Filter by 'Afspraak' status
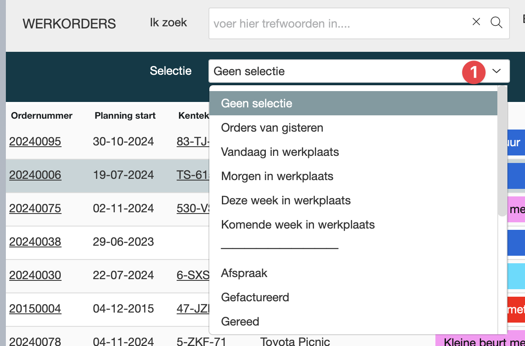 click(x=244, y=273)
